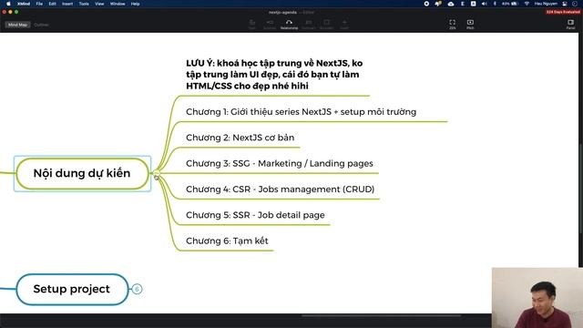Click the webcam video thumbnail

537,298
